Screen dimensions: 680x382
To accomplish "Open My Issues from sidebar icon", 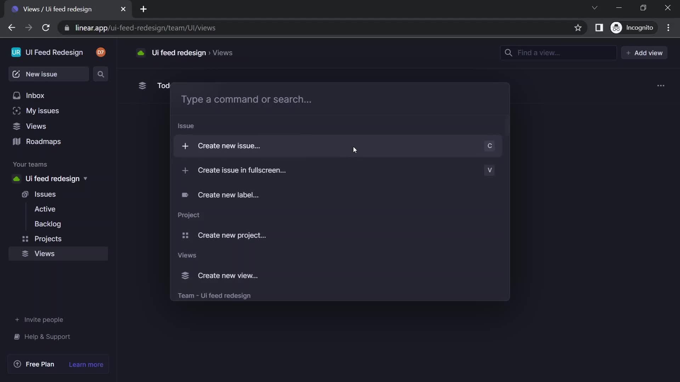I will tap(16, 111).
